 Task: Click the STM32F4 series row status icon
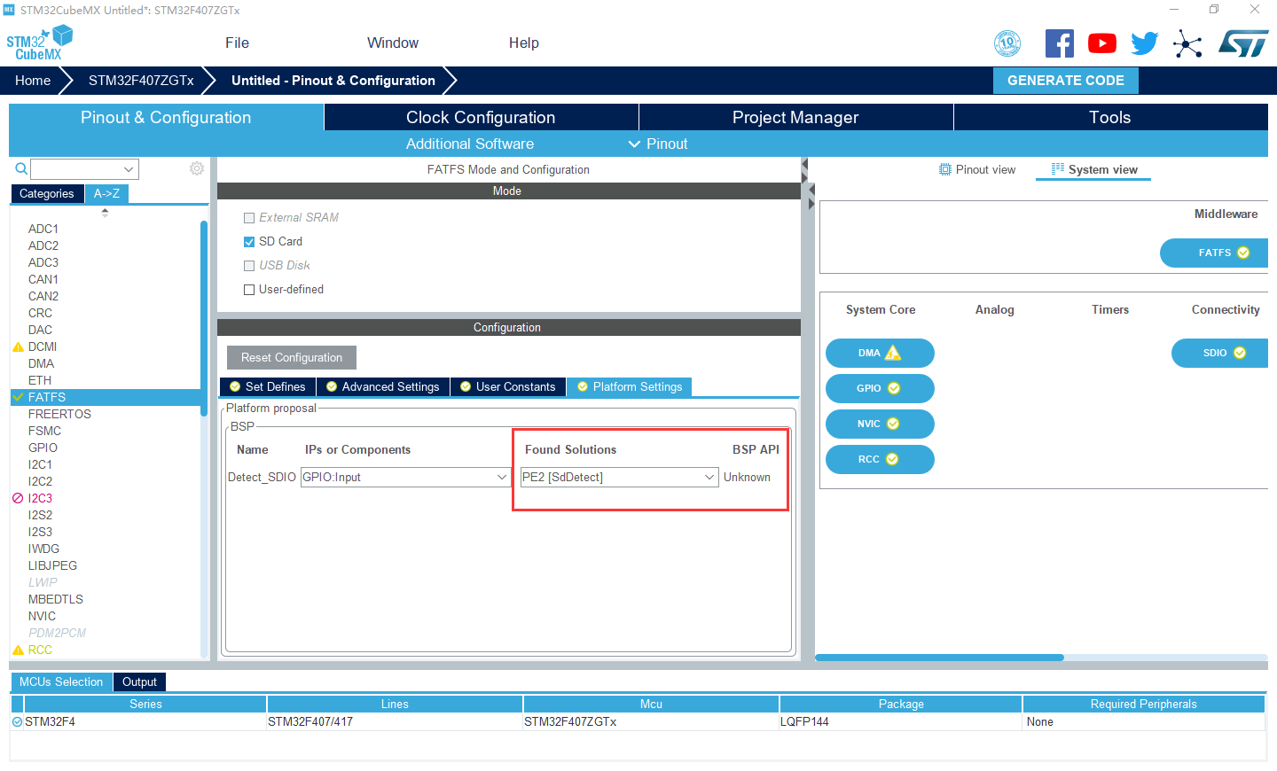pyautogui.click(x=17, y=721)
